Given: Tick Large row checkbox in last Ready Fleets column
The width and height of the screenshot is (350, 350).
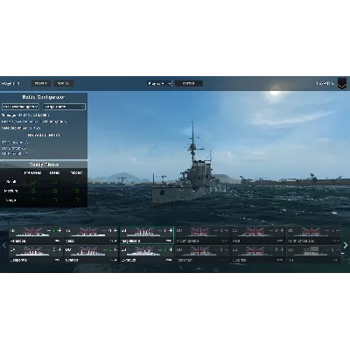Looking at the screenshot, I should pos(77,199).
